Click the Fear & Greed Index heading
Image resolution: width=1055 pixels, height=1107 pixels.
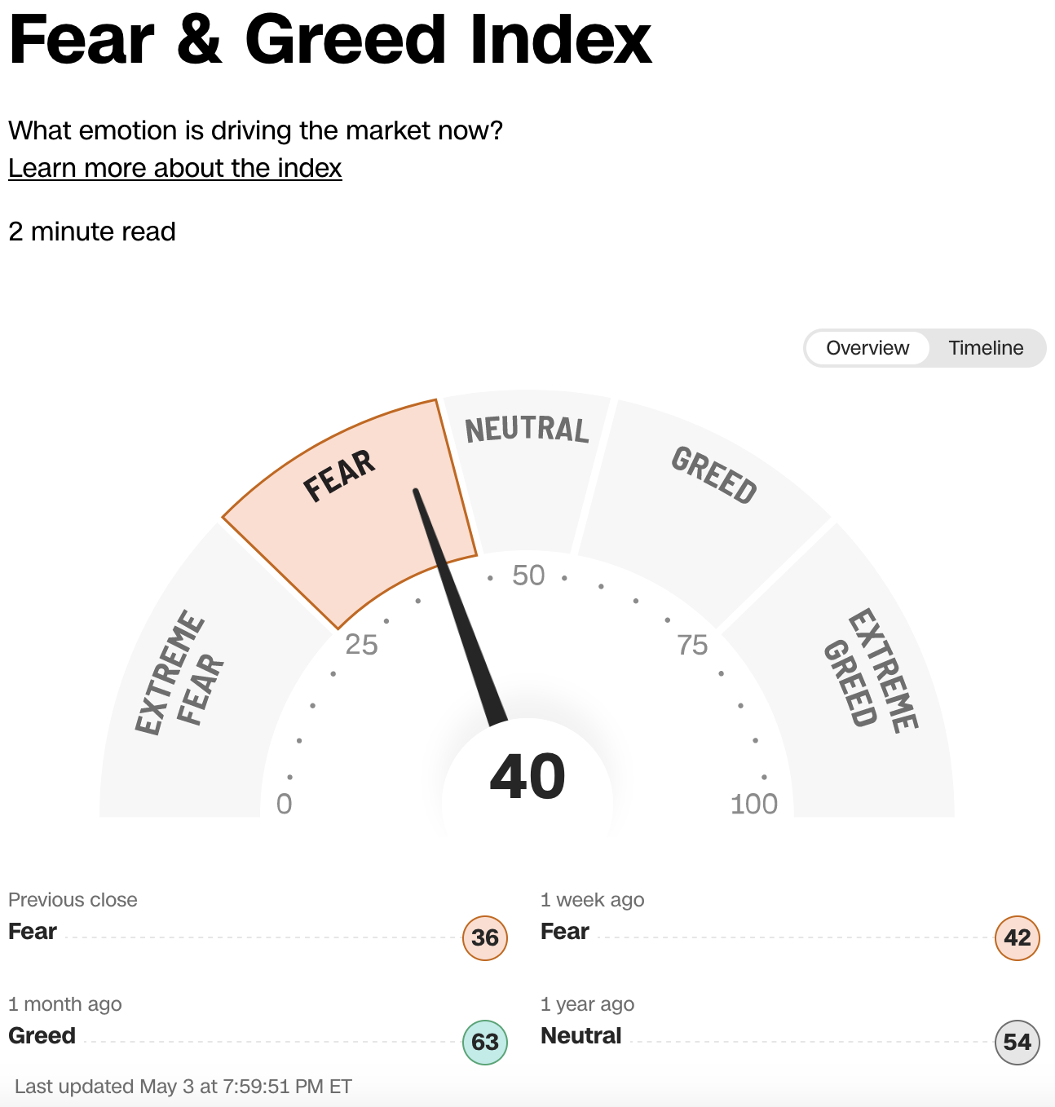[x=330, y=39]
